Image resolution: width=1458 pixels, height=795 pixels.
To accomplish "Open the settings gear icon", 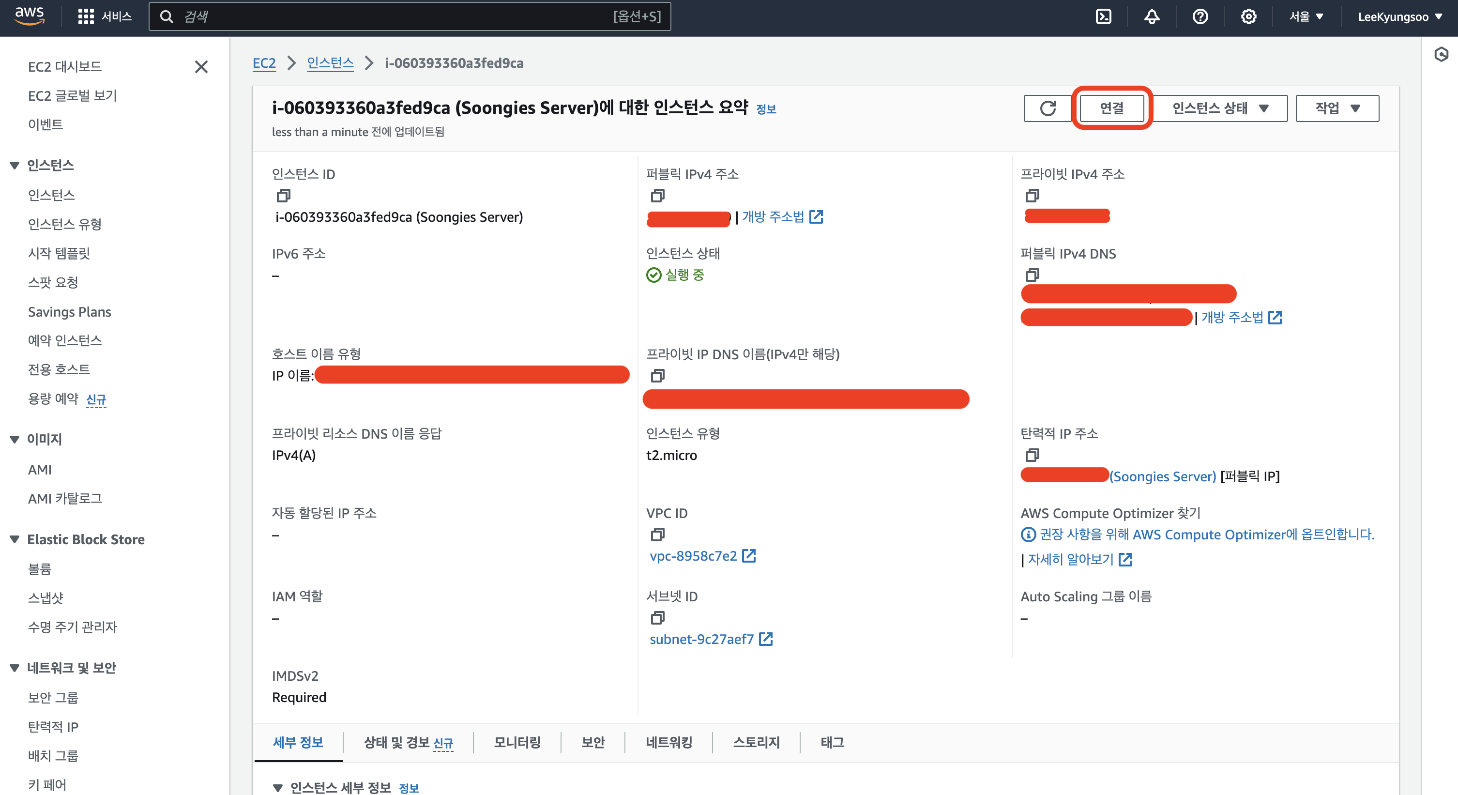I will [1248, 16].
